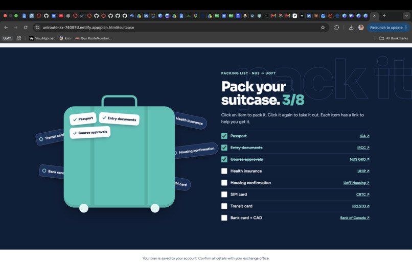Open the Bus RouteNumber bookmark

click(x=94, y=38)
